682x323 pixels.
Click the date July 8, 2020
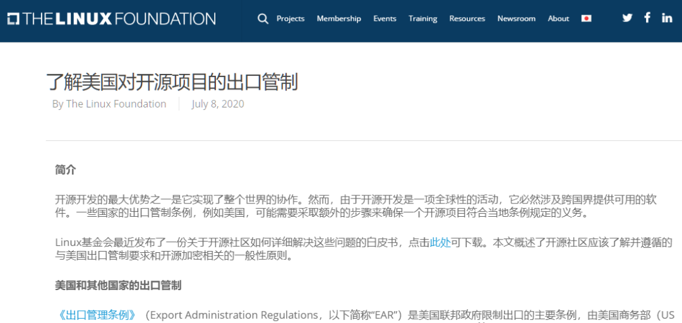218,104
